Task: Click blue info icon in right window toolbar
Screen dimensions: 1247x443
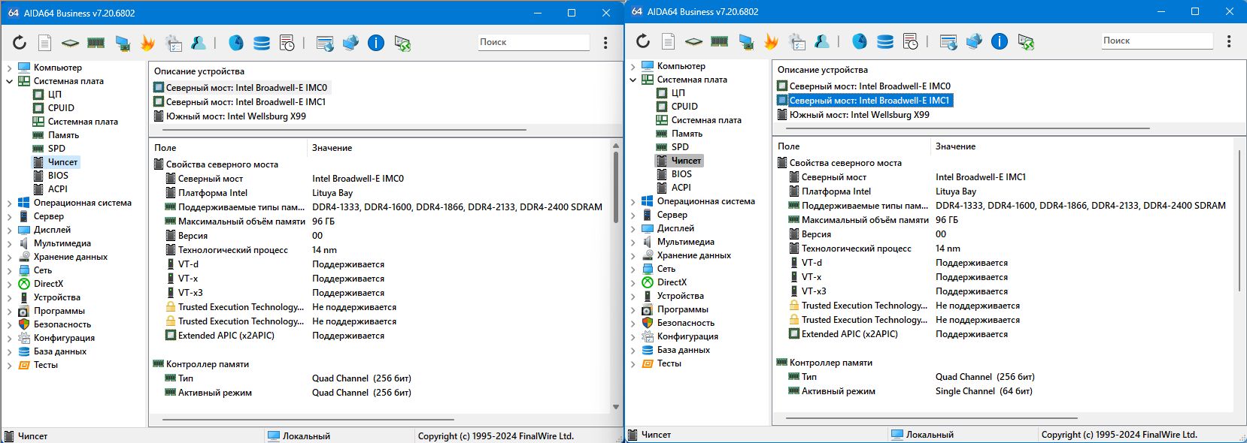Action: point(1000,41)
